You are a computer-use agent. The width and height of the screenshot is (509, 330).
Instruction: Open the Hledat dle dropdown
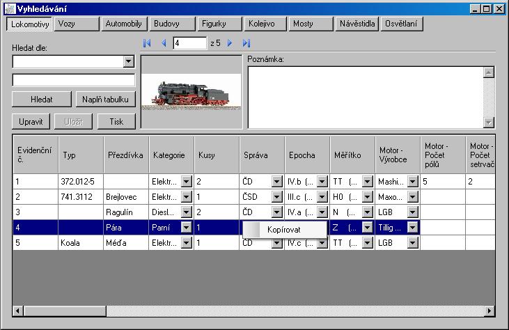(x=128, y=61)
